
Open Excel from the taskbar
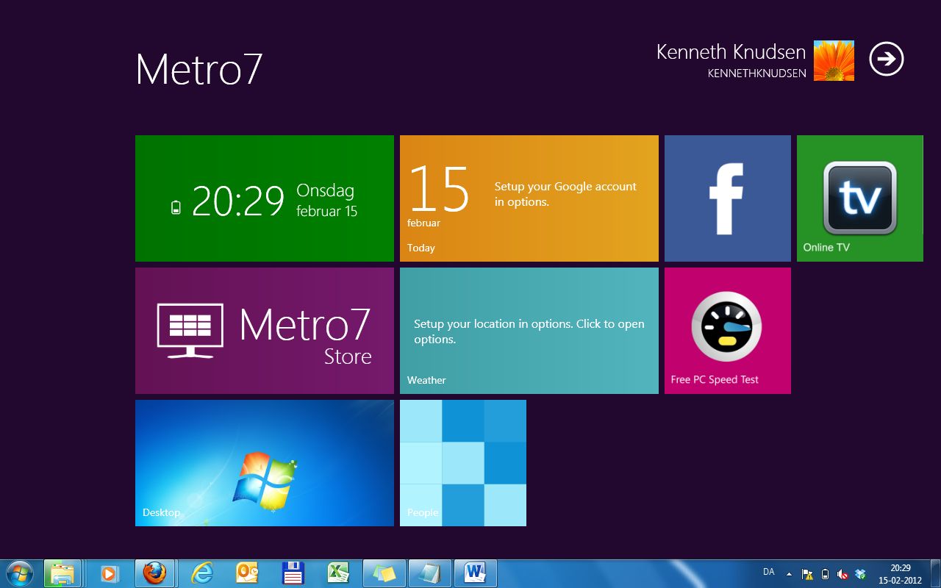pos(338,573)
